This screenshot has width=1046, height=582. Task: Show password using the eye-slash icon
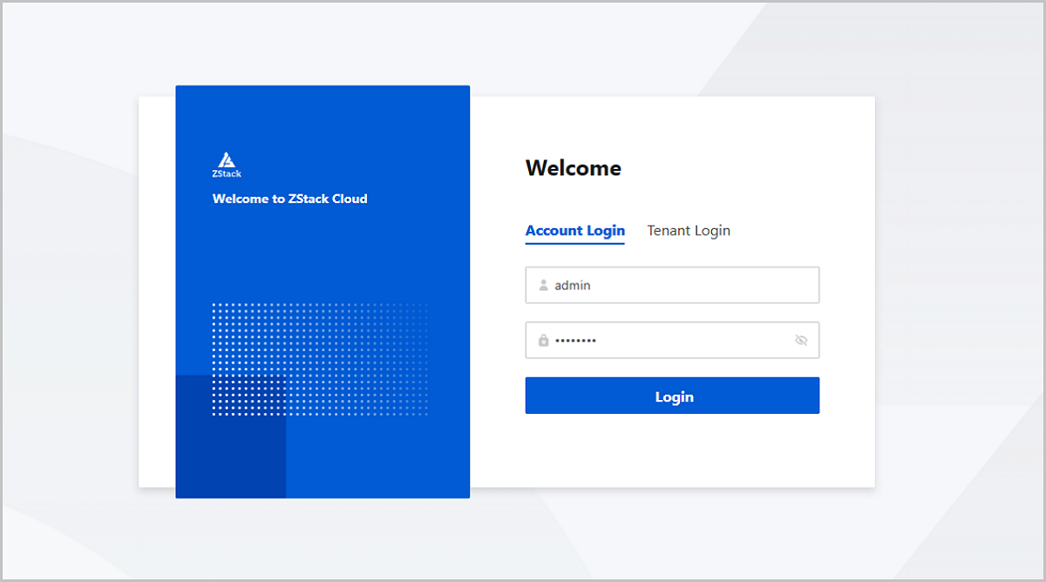801,341
